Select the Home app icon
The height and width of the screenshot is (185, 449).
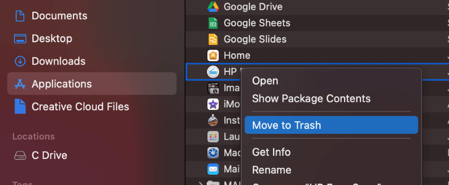coord(213,56)
